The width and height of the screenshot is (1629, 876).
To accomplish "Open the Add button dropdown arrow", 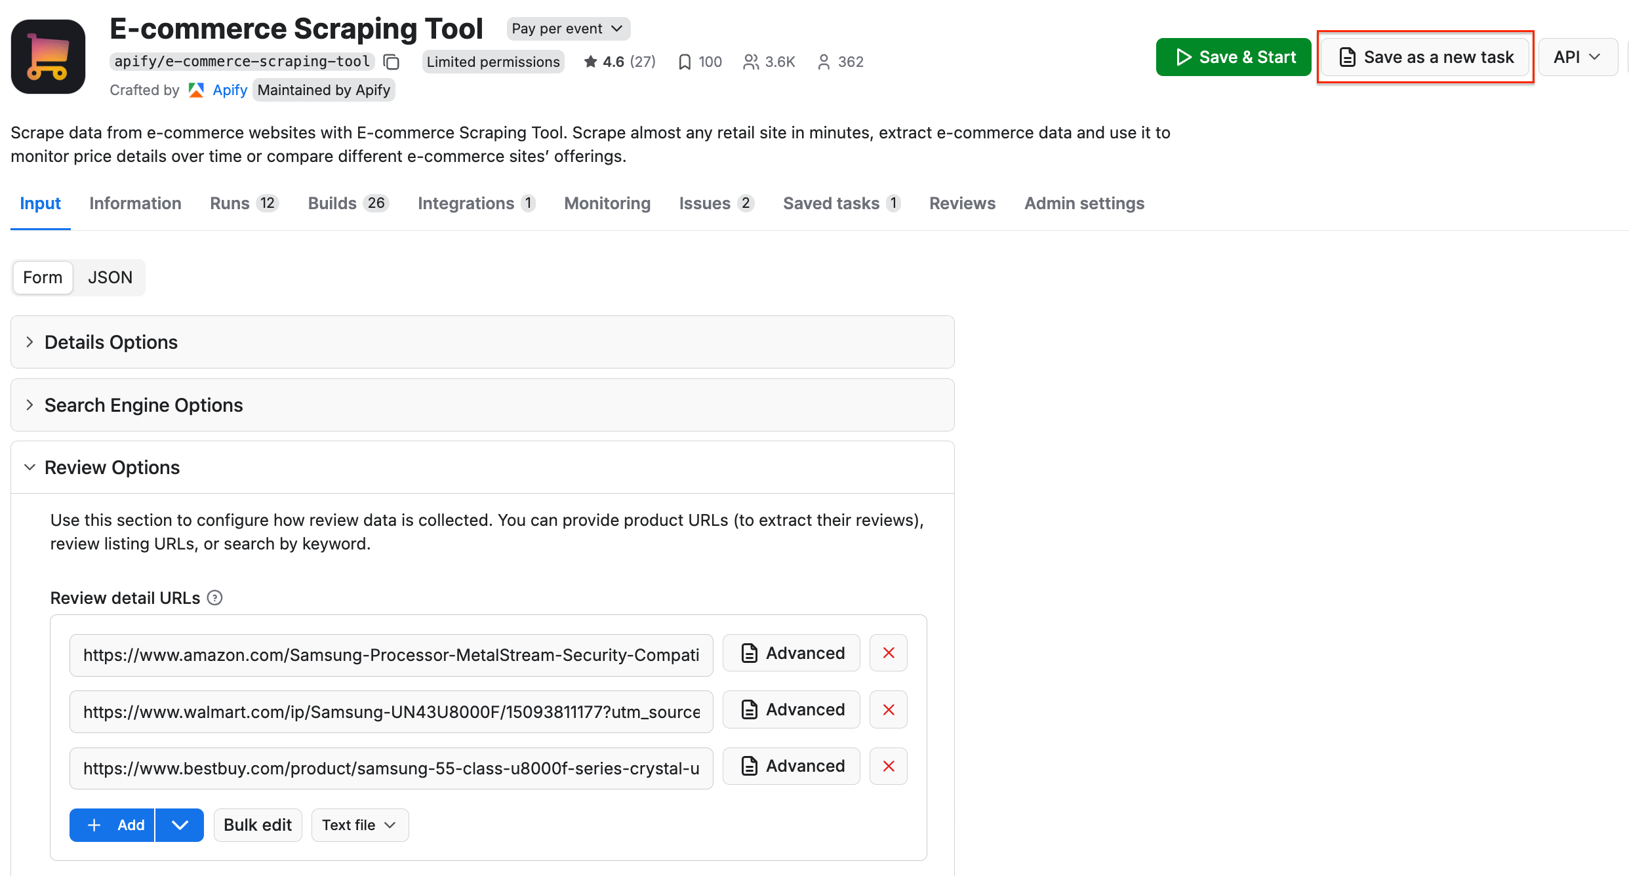I will 180,825.
